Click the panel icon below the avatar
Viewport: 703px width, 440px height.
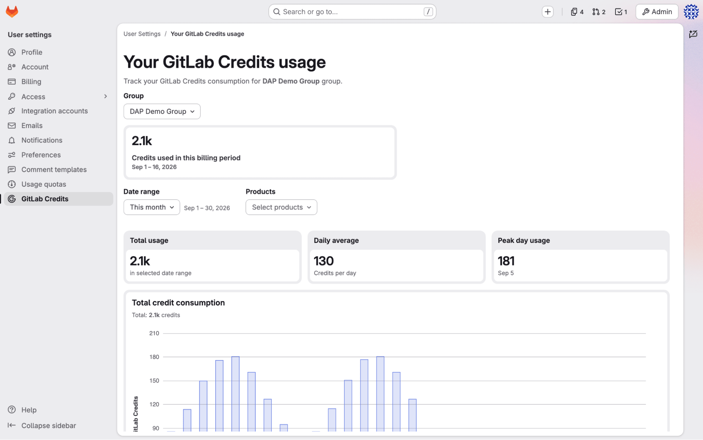coord(693,34)
